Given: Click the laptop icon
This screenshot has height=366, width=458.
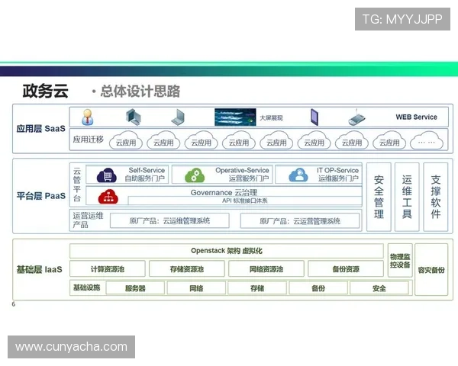Looking at the screenshot, I should pos(178,117).
